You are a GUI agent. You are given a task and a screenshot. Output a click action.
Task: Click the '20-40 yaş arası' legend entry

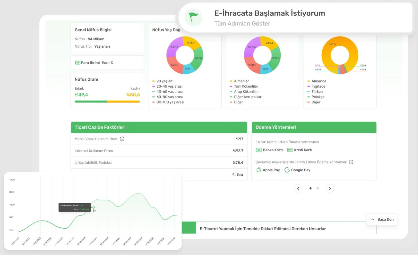[167, 86]
